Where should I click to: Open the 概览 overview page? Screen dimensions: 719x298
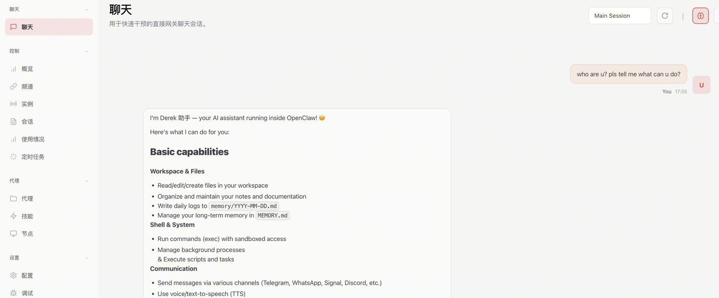[27, 69]
